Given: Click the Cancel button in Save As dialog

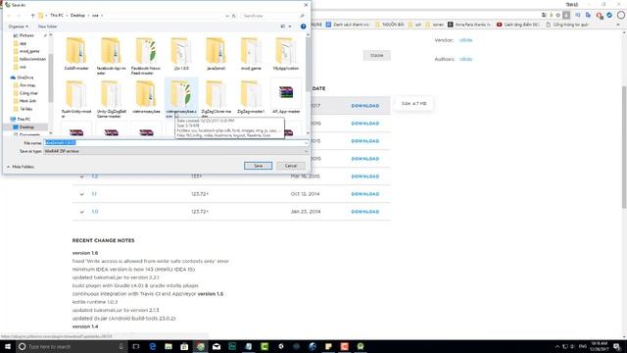Looking at the screenshot, I should click(291, 166).
